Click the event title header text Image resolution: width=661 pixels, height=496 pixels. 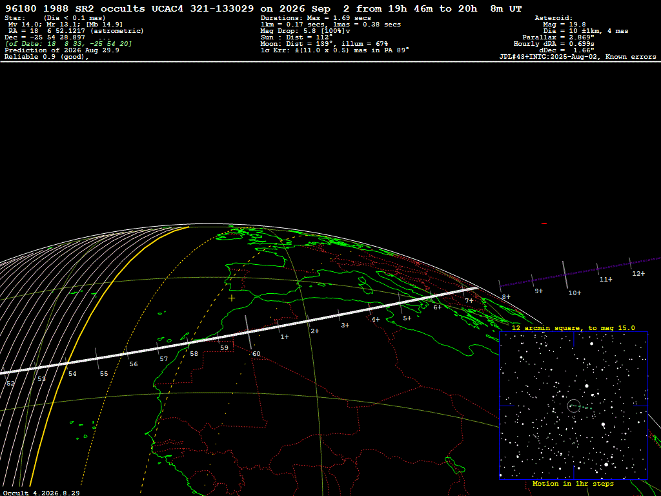pos(263,8)
